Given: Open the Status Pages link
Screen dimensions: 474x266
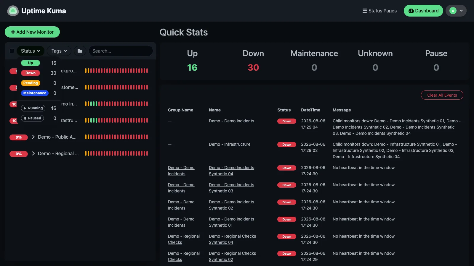Looking at the screenshot, I should click(x=379, y=11).
